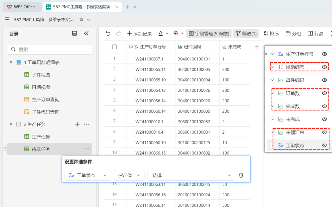332x207 pixels.
Task: Click the undo arrow icon
Action: pos(108,34)
